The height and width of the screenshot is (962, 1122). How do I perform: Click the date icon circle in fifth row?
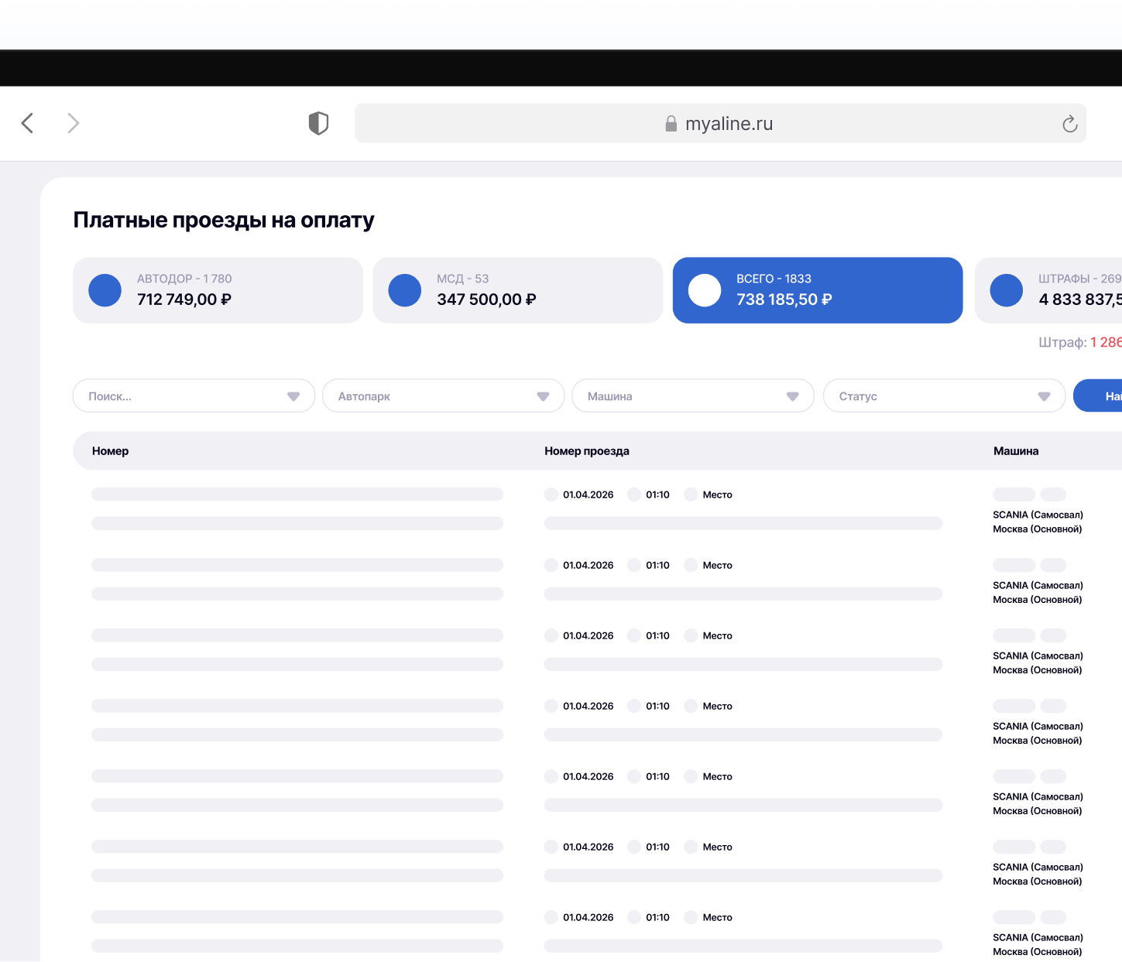(551, 776)
